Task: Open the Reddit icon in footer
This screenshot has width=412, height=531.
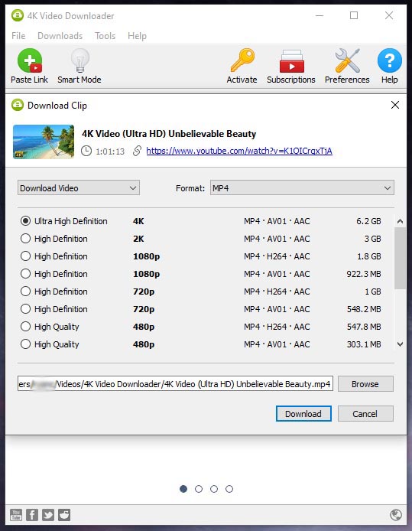Action: click(64, 515)
